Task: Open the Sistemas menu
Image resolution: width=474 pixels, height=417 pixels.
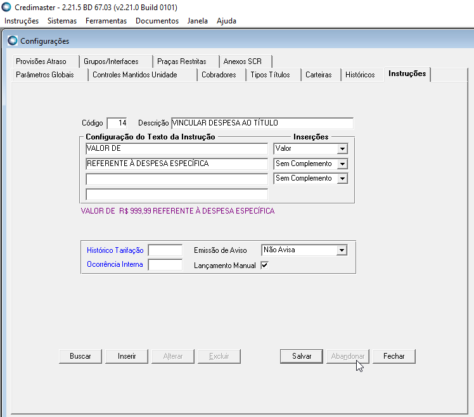Action: tap(62, 21)
